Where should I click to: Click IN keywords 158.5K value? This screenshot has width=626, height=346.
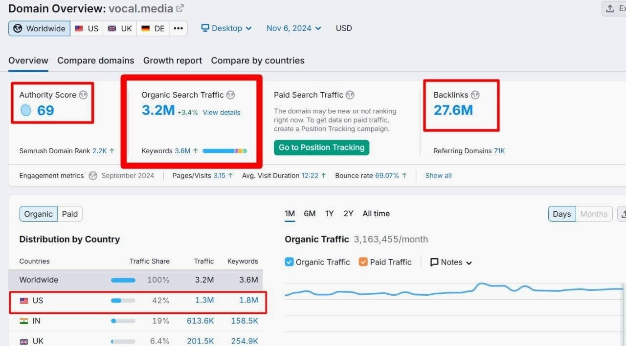click(x=245, y=321)
